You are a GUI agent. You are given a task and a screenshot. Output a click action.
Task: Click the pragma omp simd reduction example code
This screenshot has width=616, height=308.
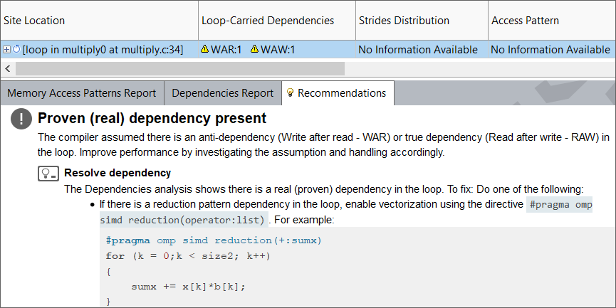(x=214, y=240)
